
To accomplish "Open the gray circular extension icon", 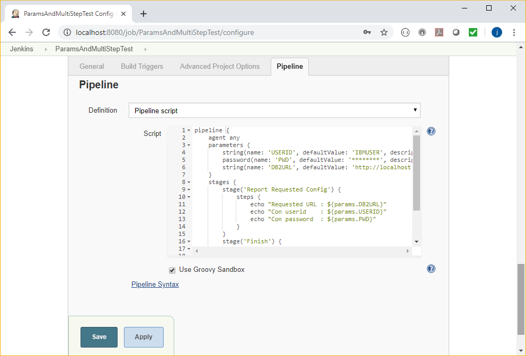I will tap(422, 32).
